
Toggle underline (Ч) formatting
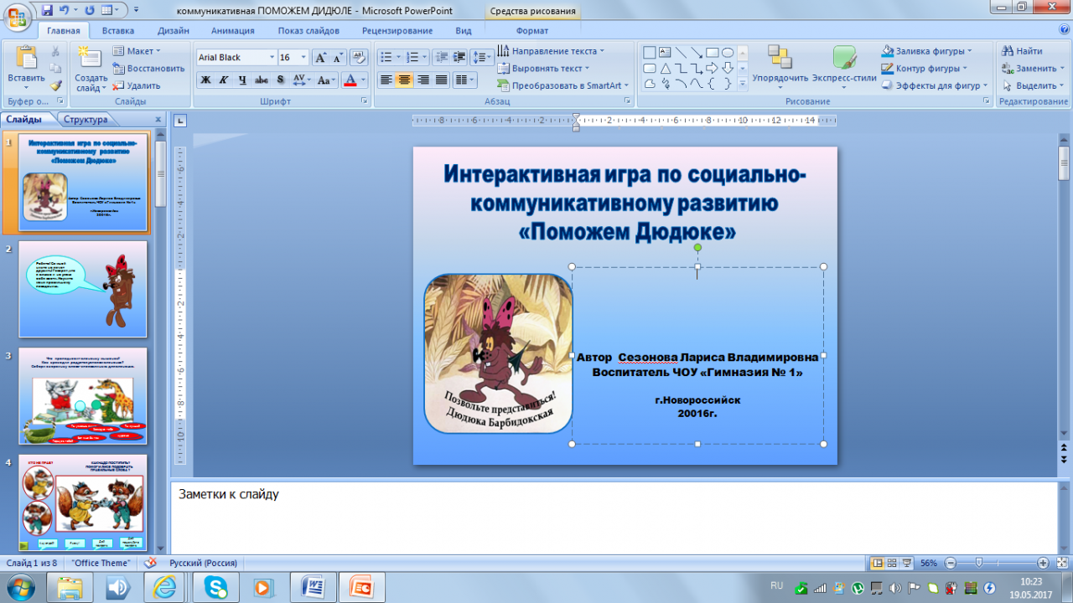pos(242,80)
